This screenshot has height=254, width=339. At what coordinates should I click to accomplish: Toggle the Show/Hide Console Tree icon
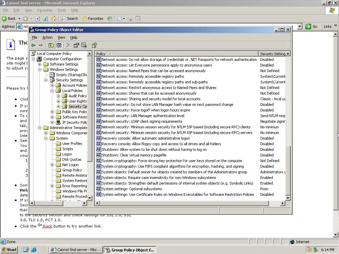tap(59, 45)
